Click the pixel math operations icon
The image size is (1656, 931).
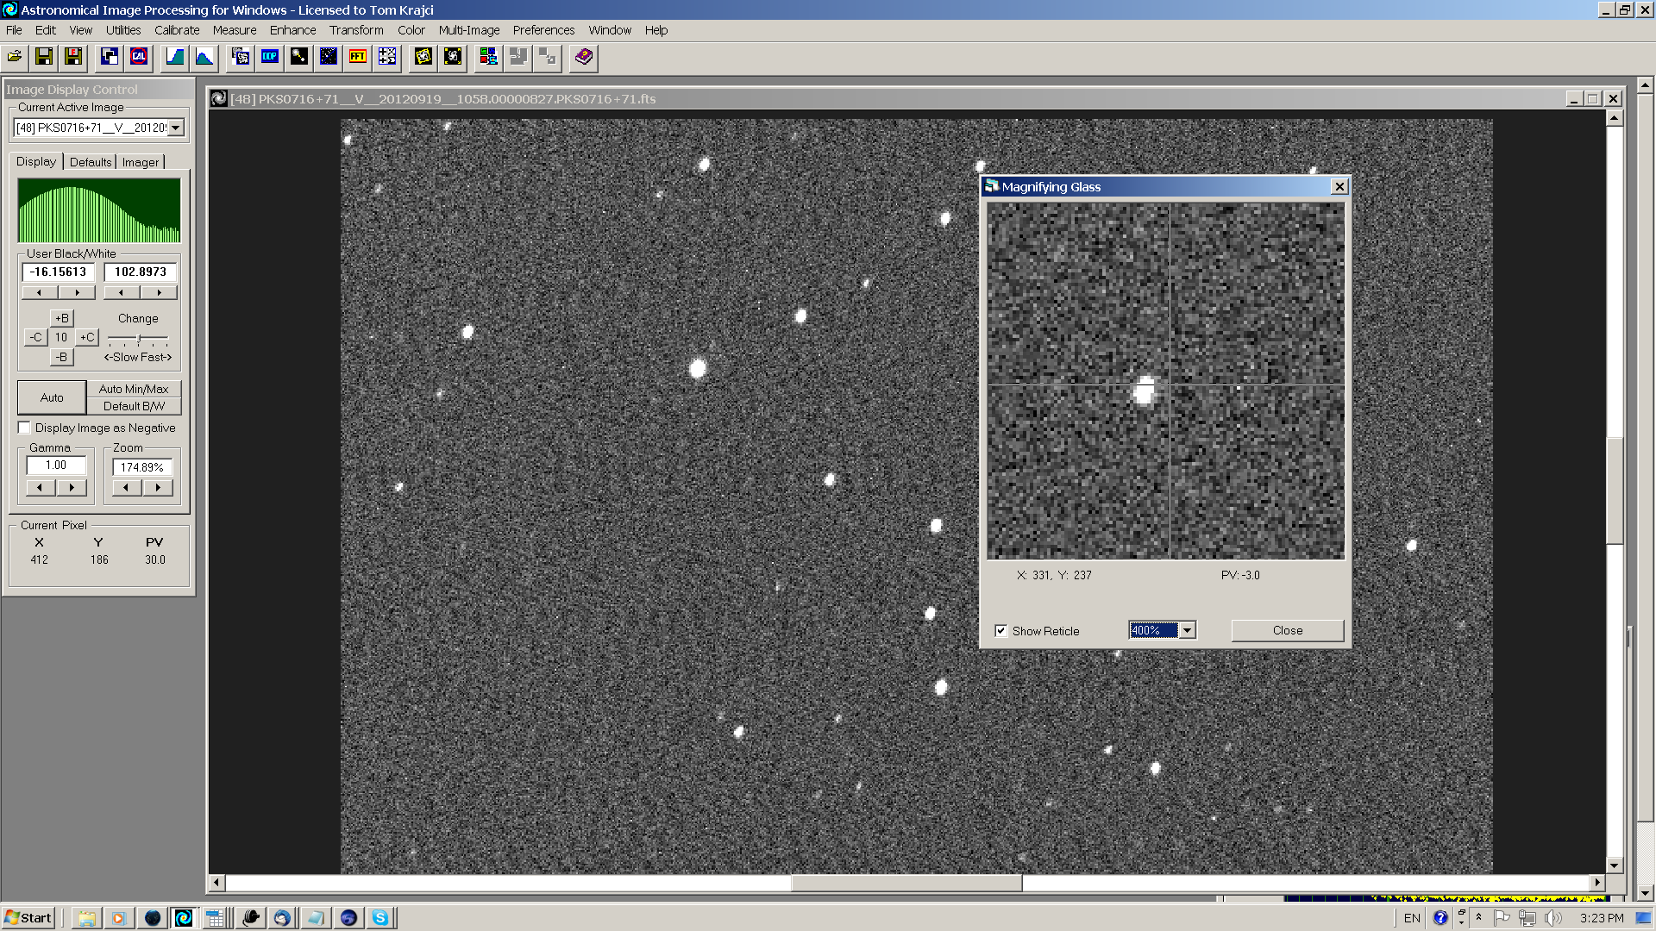[x=387, y=57]
